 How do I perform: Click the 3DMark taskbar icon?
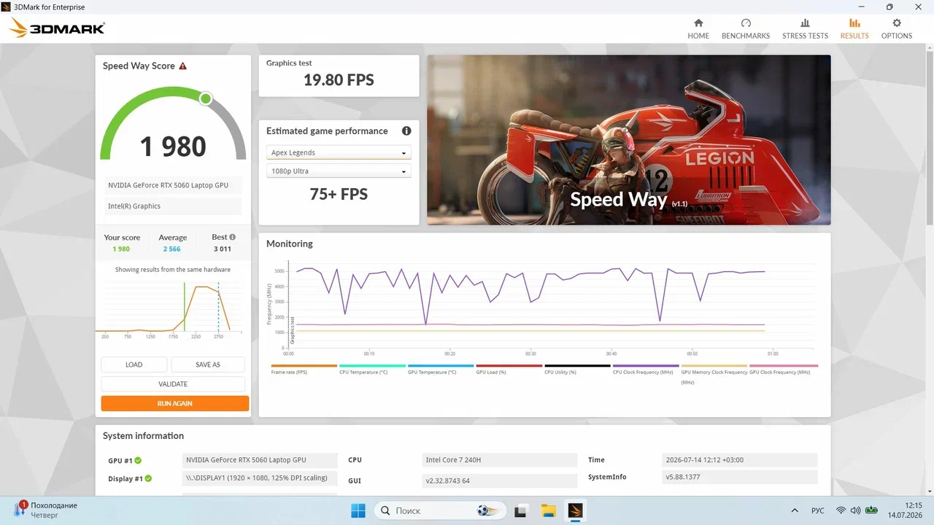click(575, 510)
